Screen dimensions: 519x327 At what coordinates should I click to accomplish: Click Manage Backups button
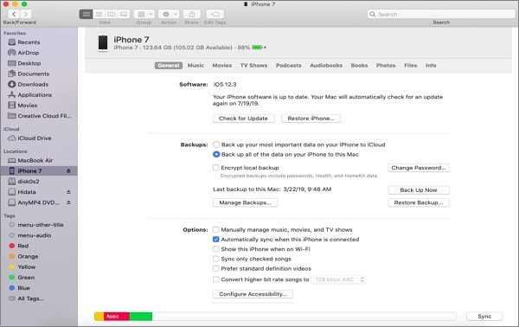[x=246, y=202]
